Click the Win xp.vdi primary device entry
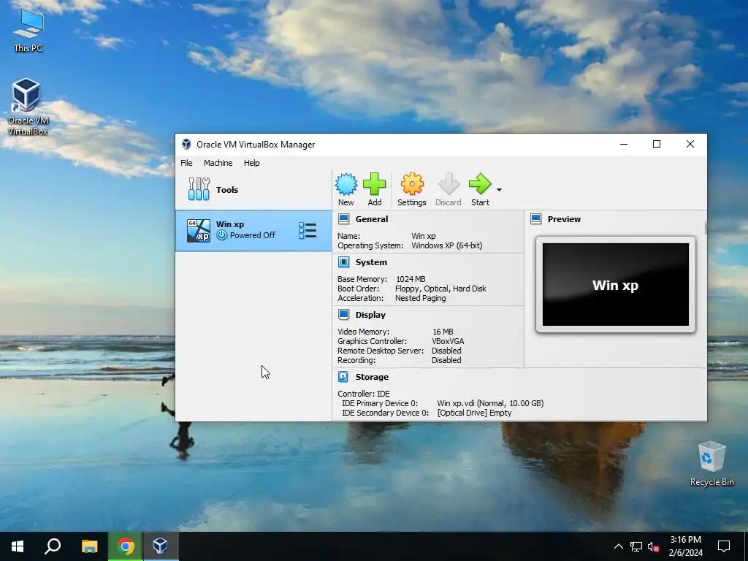 point(490,403)
